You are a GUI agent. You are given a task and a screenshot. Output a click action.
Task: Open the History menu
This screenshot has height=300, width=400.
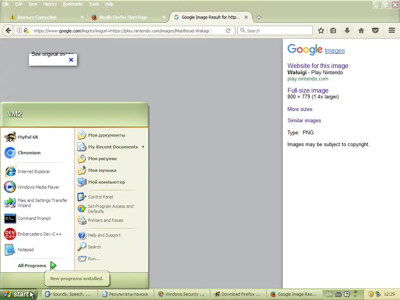pyautogui.click(x=50, y=4)
